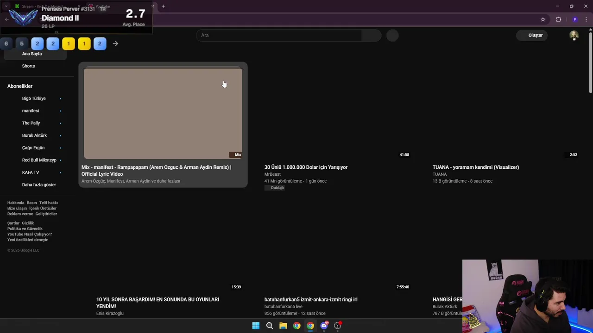Click the 41:58 duration badge

(x=404, y=155)
